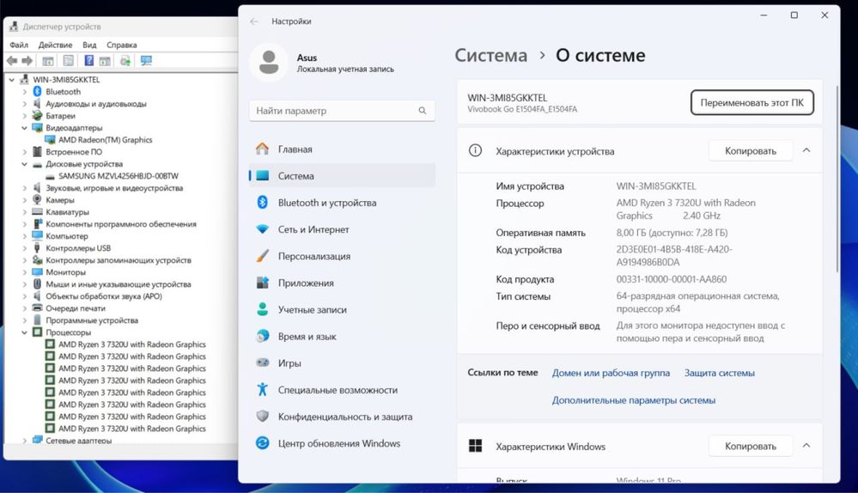Screen dimensions: 858x493
Task: Click Bluetooth и устройства icon in Settings sidebar
Action: click(263, 203)
